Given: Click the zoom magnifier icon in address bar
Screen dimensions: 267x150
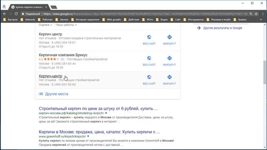Looking at the screenshot, I should (x=251, y=14).
